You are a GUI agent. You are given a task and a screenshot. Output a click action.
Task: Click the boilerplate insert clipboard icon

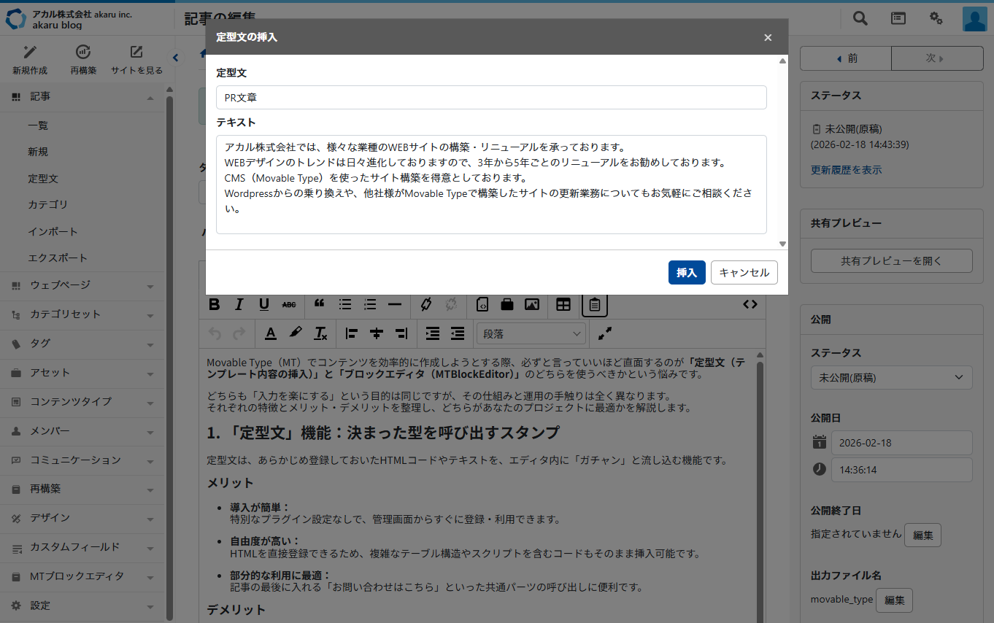[595, 305]
